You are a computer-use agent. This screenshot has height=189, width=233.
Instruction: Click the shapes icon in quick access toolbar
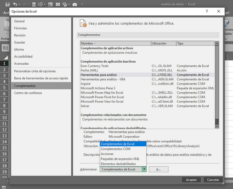(40, 4)
